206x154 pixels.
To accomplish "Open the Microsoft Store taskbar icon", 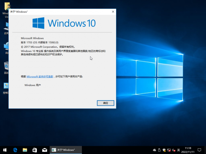I will pos(35,150).
